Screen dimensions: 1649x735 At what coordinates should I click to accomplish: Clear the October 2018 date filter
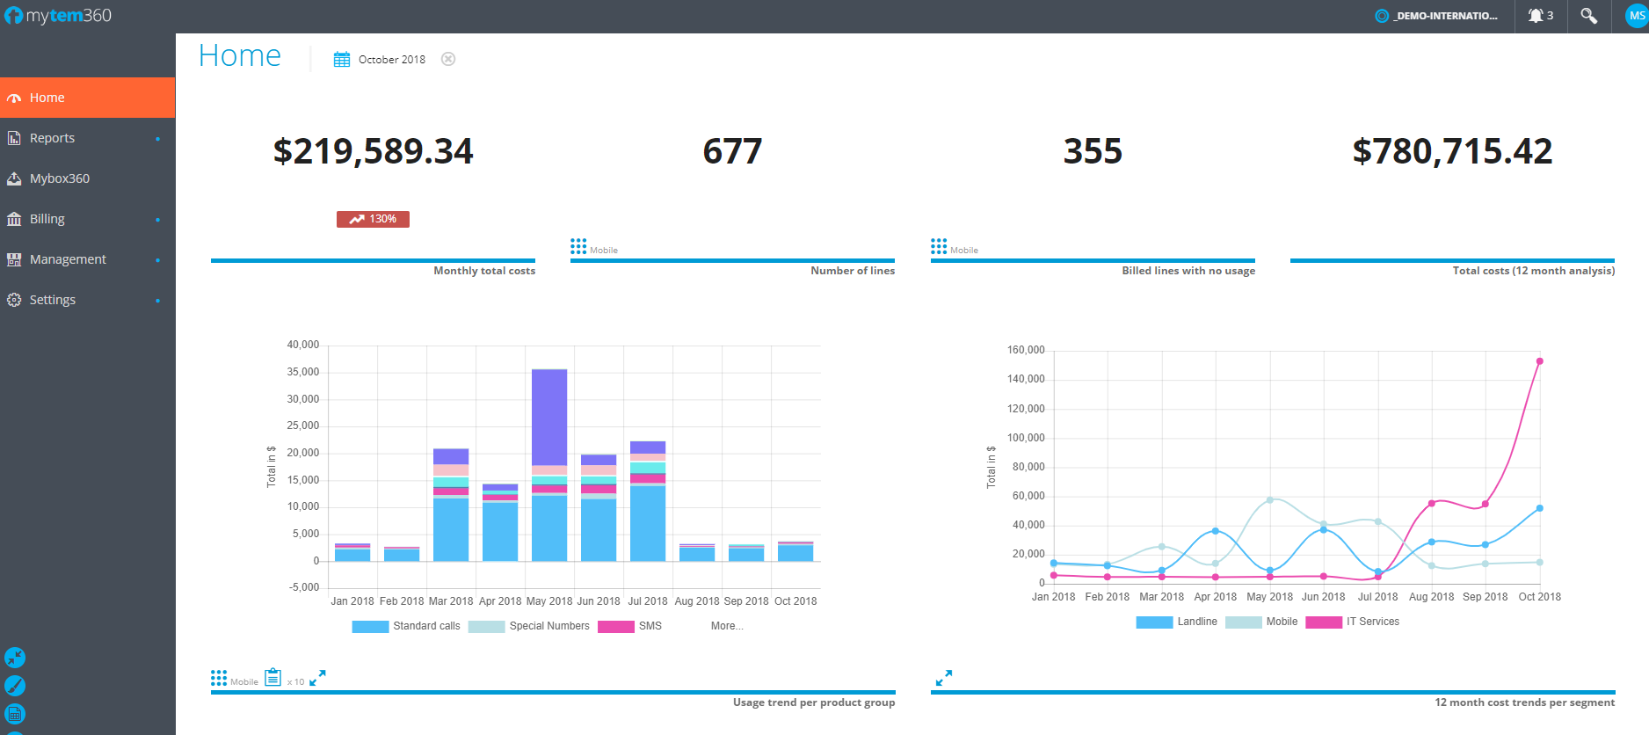[x=448, y=59]
